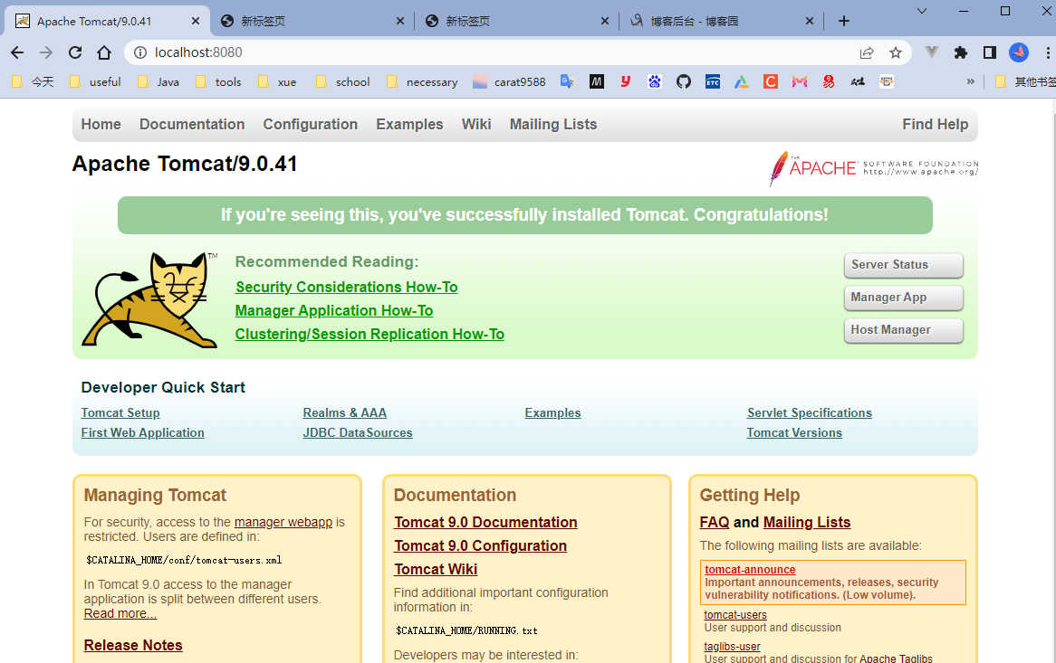Open the necessary bookmark folder
The image size is (1056, 663).
coord(422,82)
